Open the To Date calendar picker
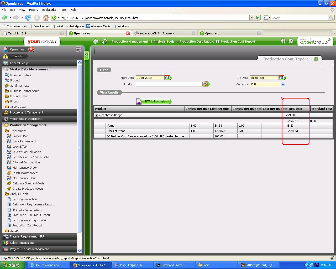 pos(282,77)
